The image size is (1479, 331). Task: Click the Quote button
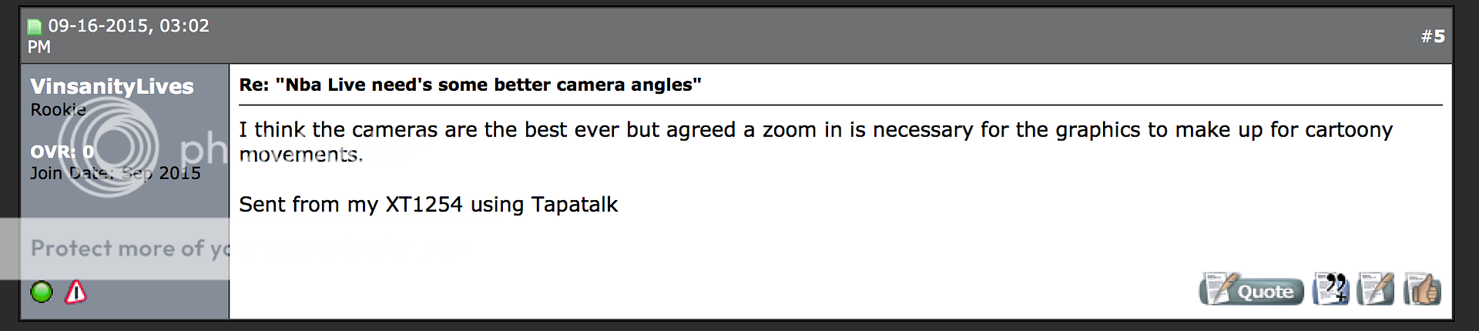point(1251,291)
